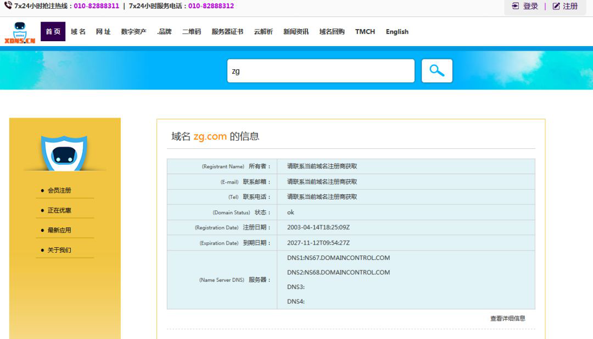Open 数字资产 navigation item

click(133, 32)
